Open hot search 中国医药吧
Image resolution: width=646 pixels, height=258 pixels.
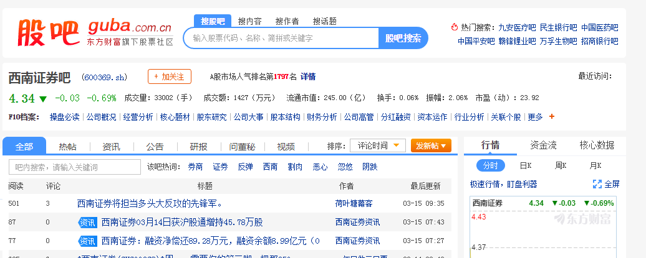pos(600,27)
